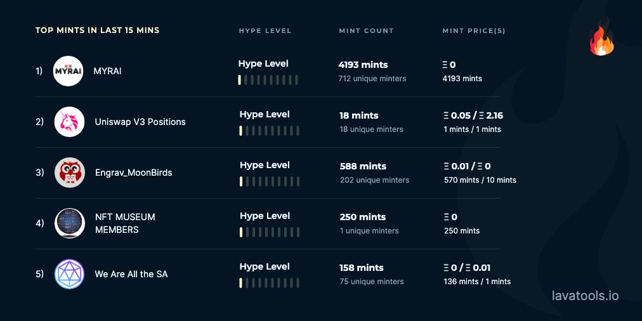Click NFT MUSEUM MEMBERS Ξ 0 price
This screenshot has height=321, width=642.
click(450, 217)
